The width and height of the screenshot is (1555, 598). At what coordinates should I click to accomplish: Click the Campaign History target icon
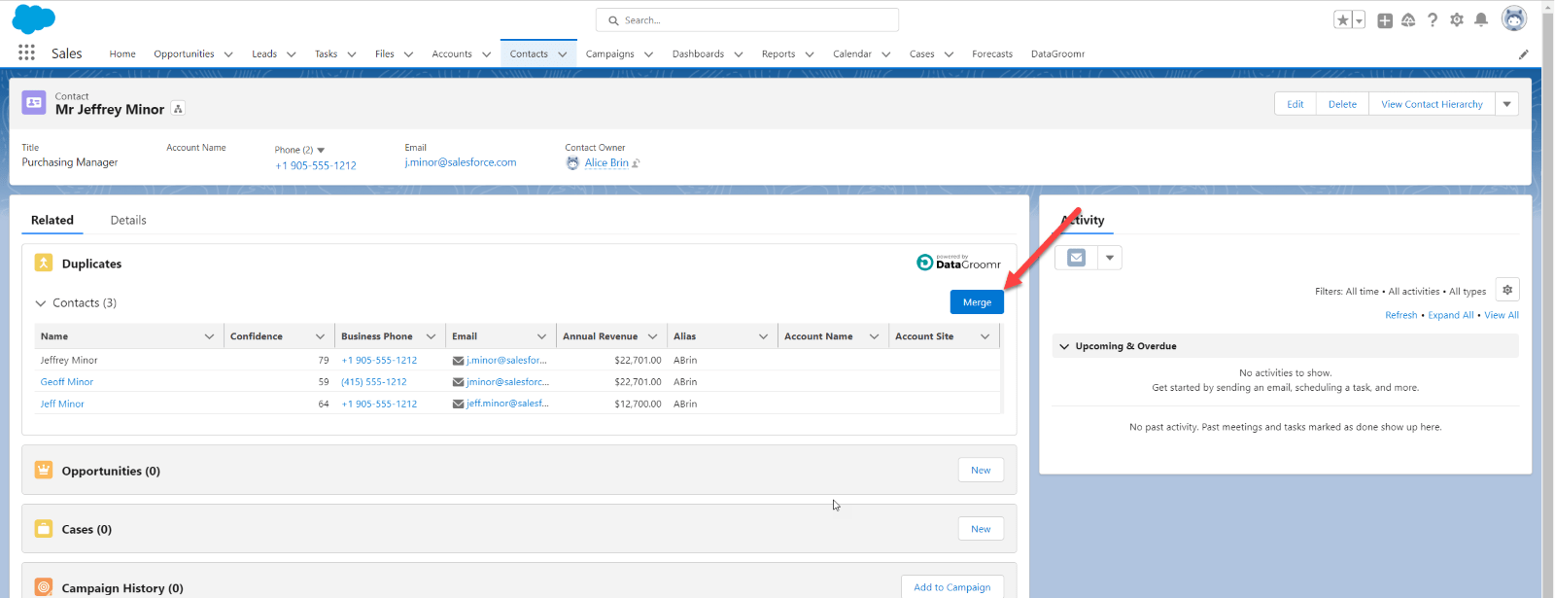pos(44,587)
